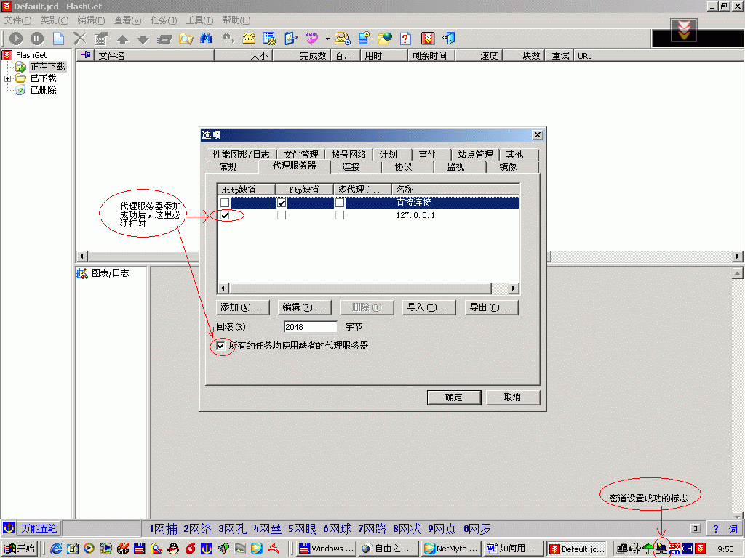Expand the 已下载 tree node
Screen dimensions: 745x558
tap(8, 78)
